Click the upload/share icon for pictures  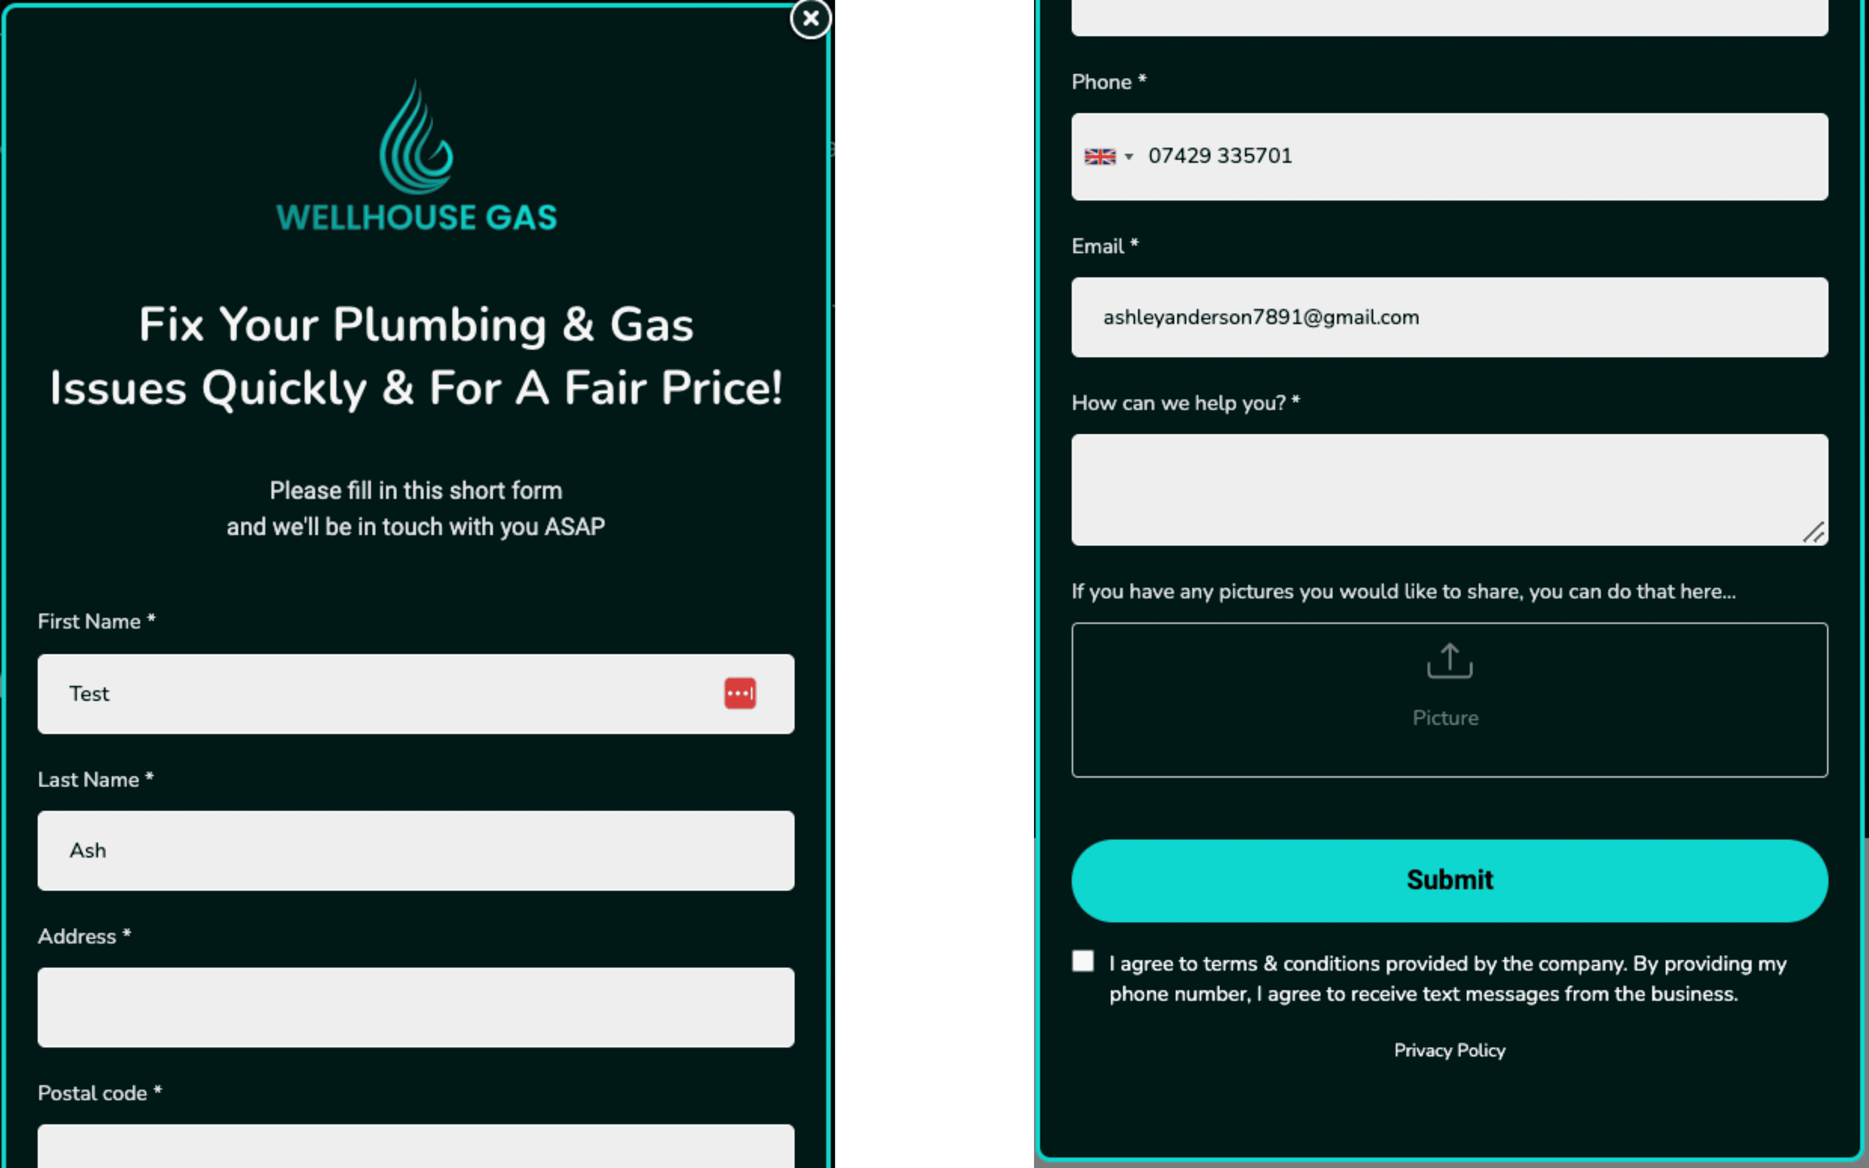coord(1449,662)
